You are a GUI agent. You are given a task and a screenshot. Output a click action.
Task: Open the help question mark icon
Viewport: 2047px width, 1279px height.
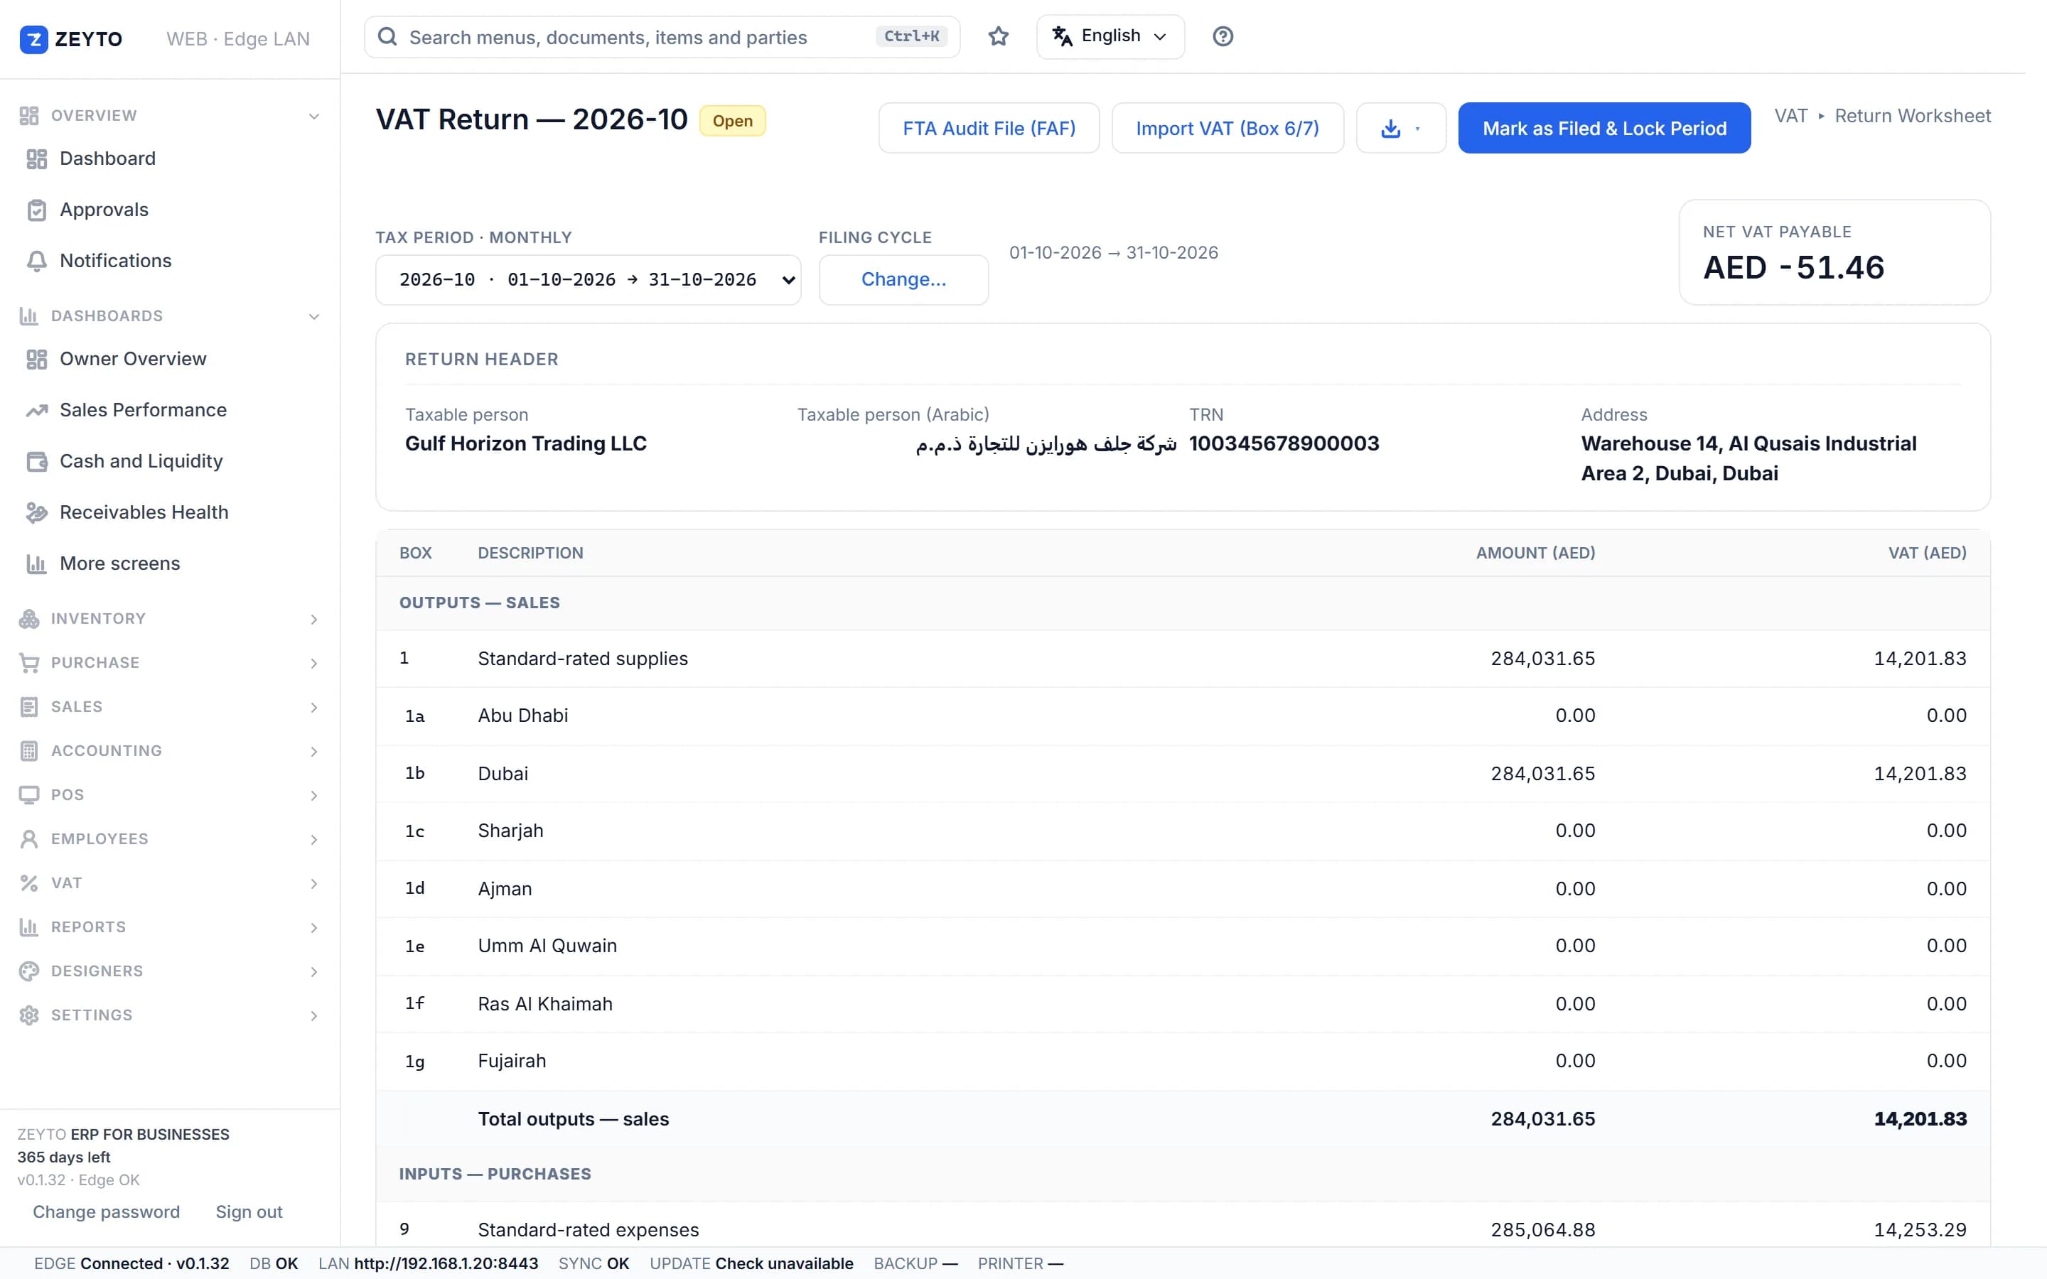pyautogui.click(x=1223, y=36)
